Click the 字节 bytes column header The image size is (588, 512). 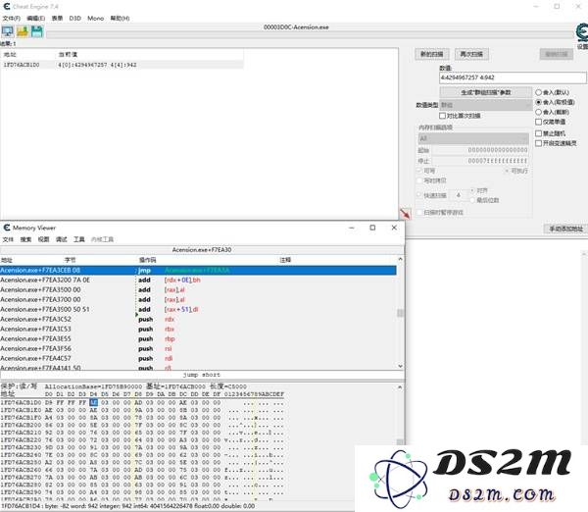[x=71, y=260]
